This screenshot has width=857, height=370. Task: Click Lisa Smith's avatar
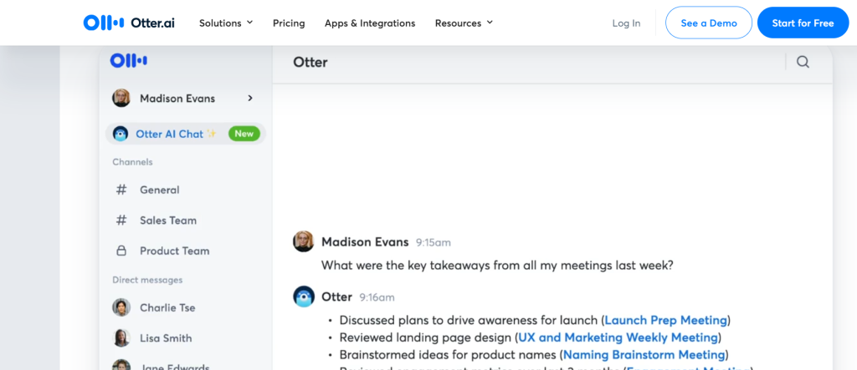click(121, 337)
